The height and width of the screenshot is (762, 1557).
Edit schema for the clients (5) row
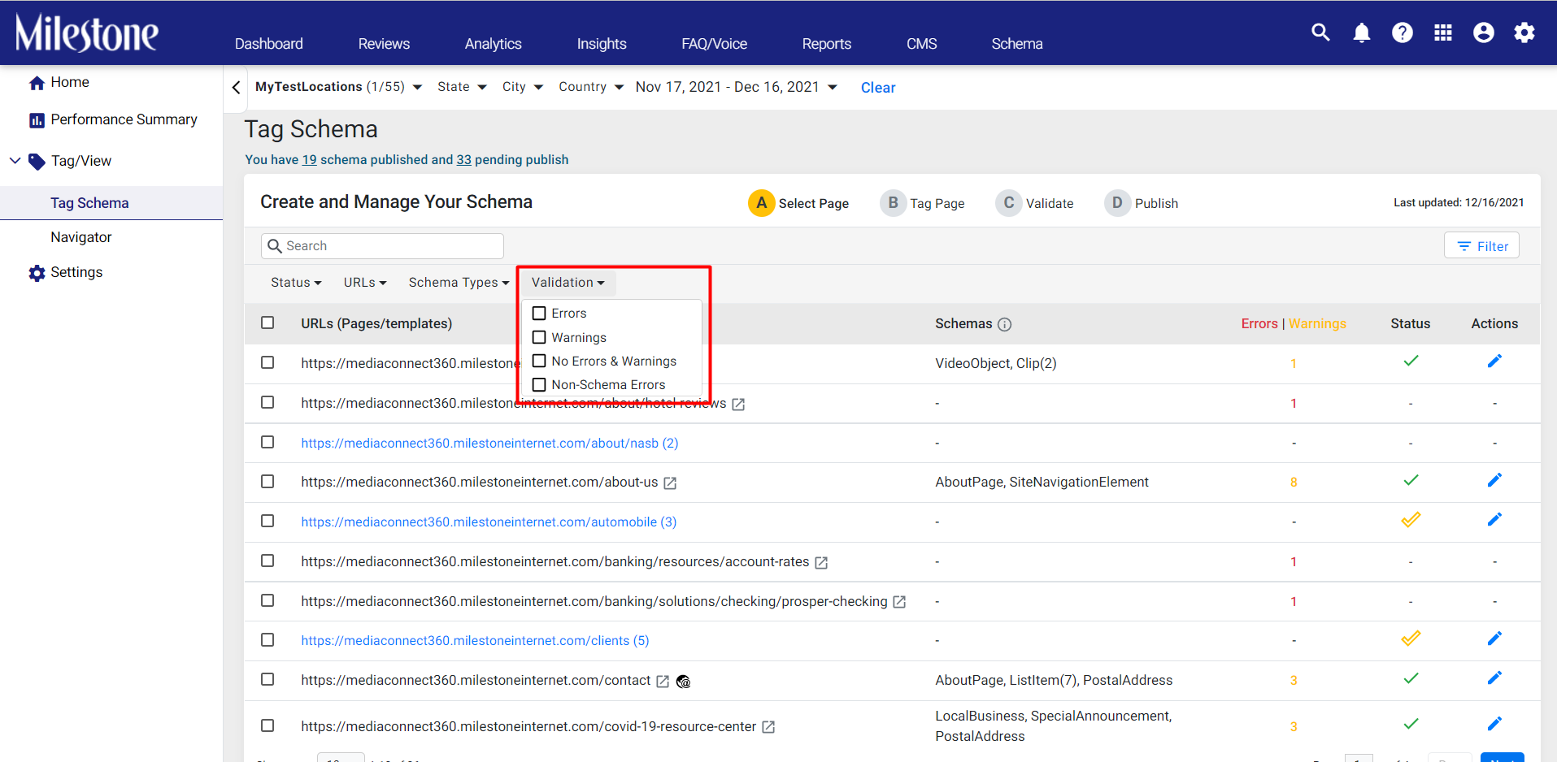tap(1494, 639)
